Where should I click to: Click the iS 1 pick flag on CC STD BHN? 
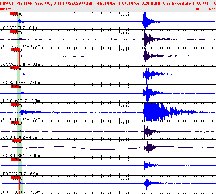click(x=17, y=141)
